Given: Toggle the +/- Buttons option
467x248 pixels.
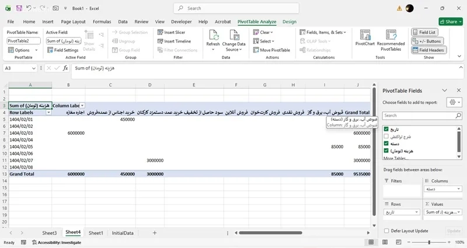Looking at the screenshot, I should [427, 41].
